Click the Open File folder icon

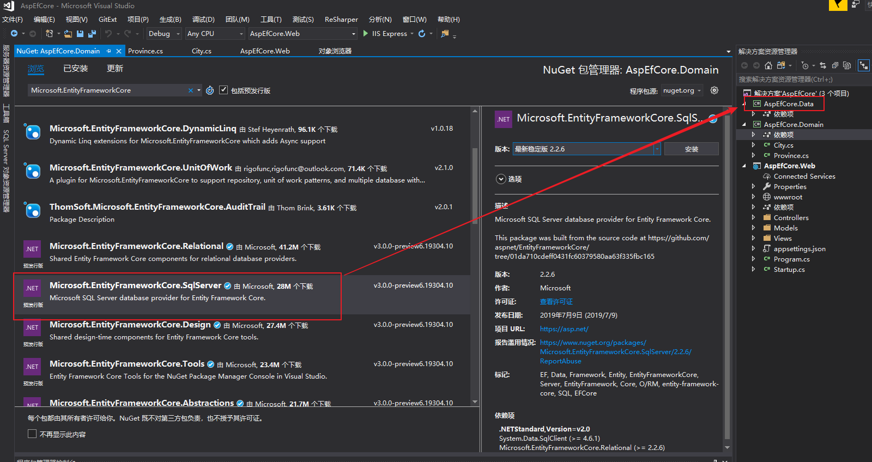coord(68,34)
